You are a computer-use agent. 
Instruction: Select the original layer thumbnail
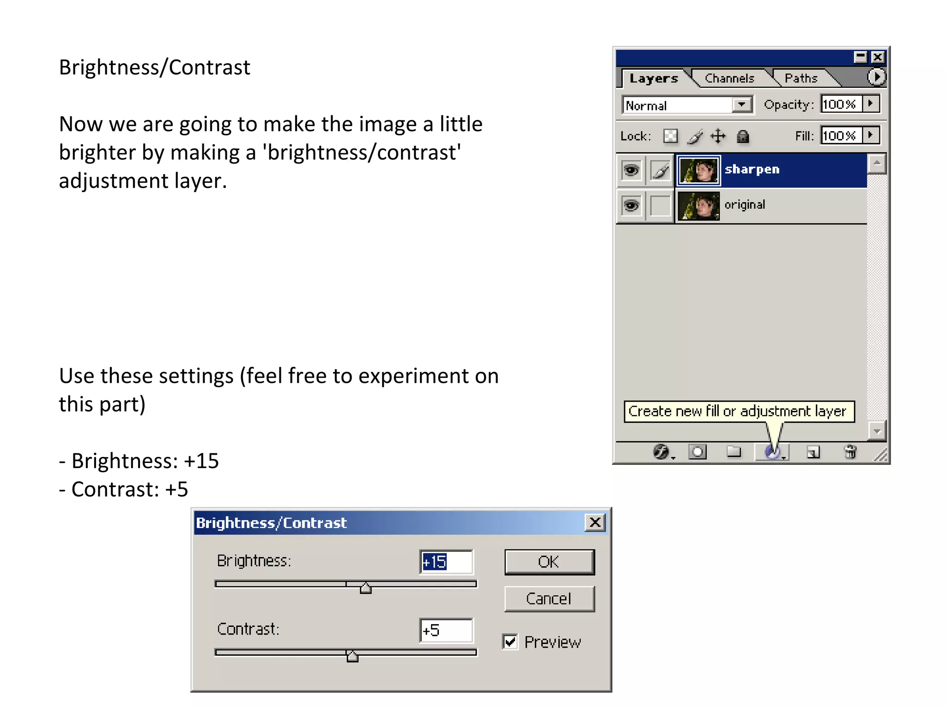point(698,206)
